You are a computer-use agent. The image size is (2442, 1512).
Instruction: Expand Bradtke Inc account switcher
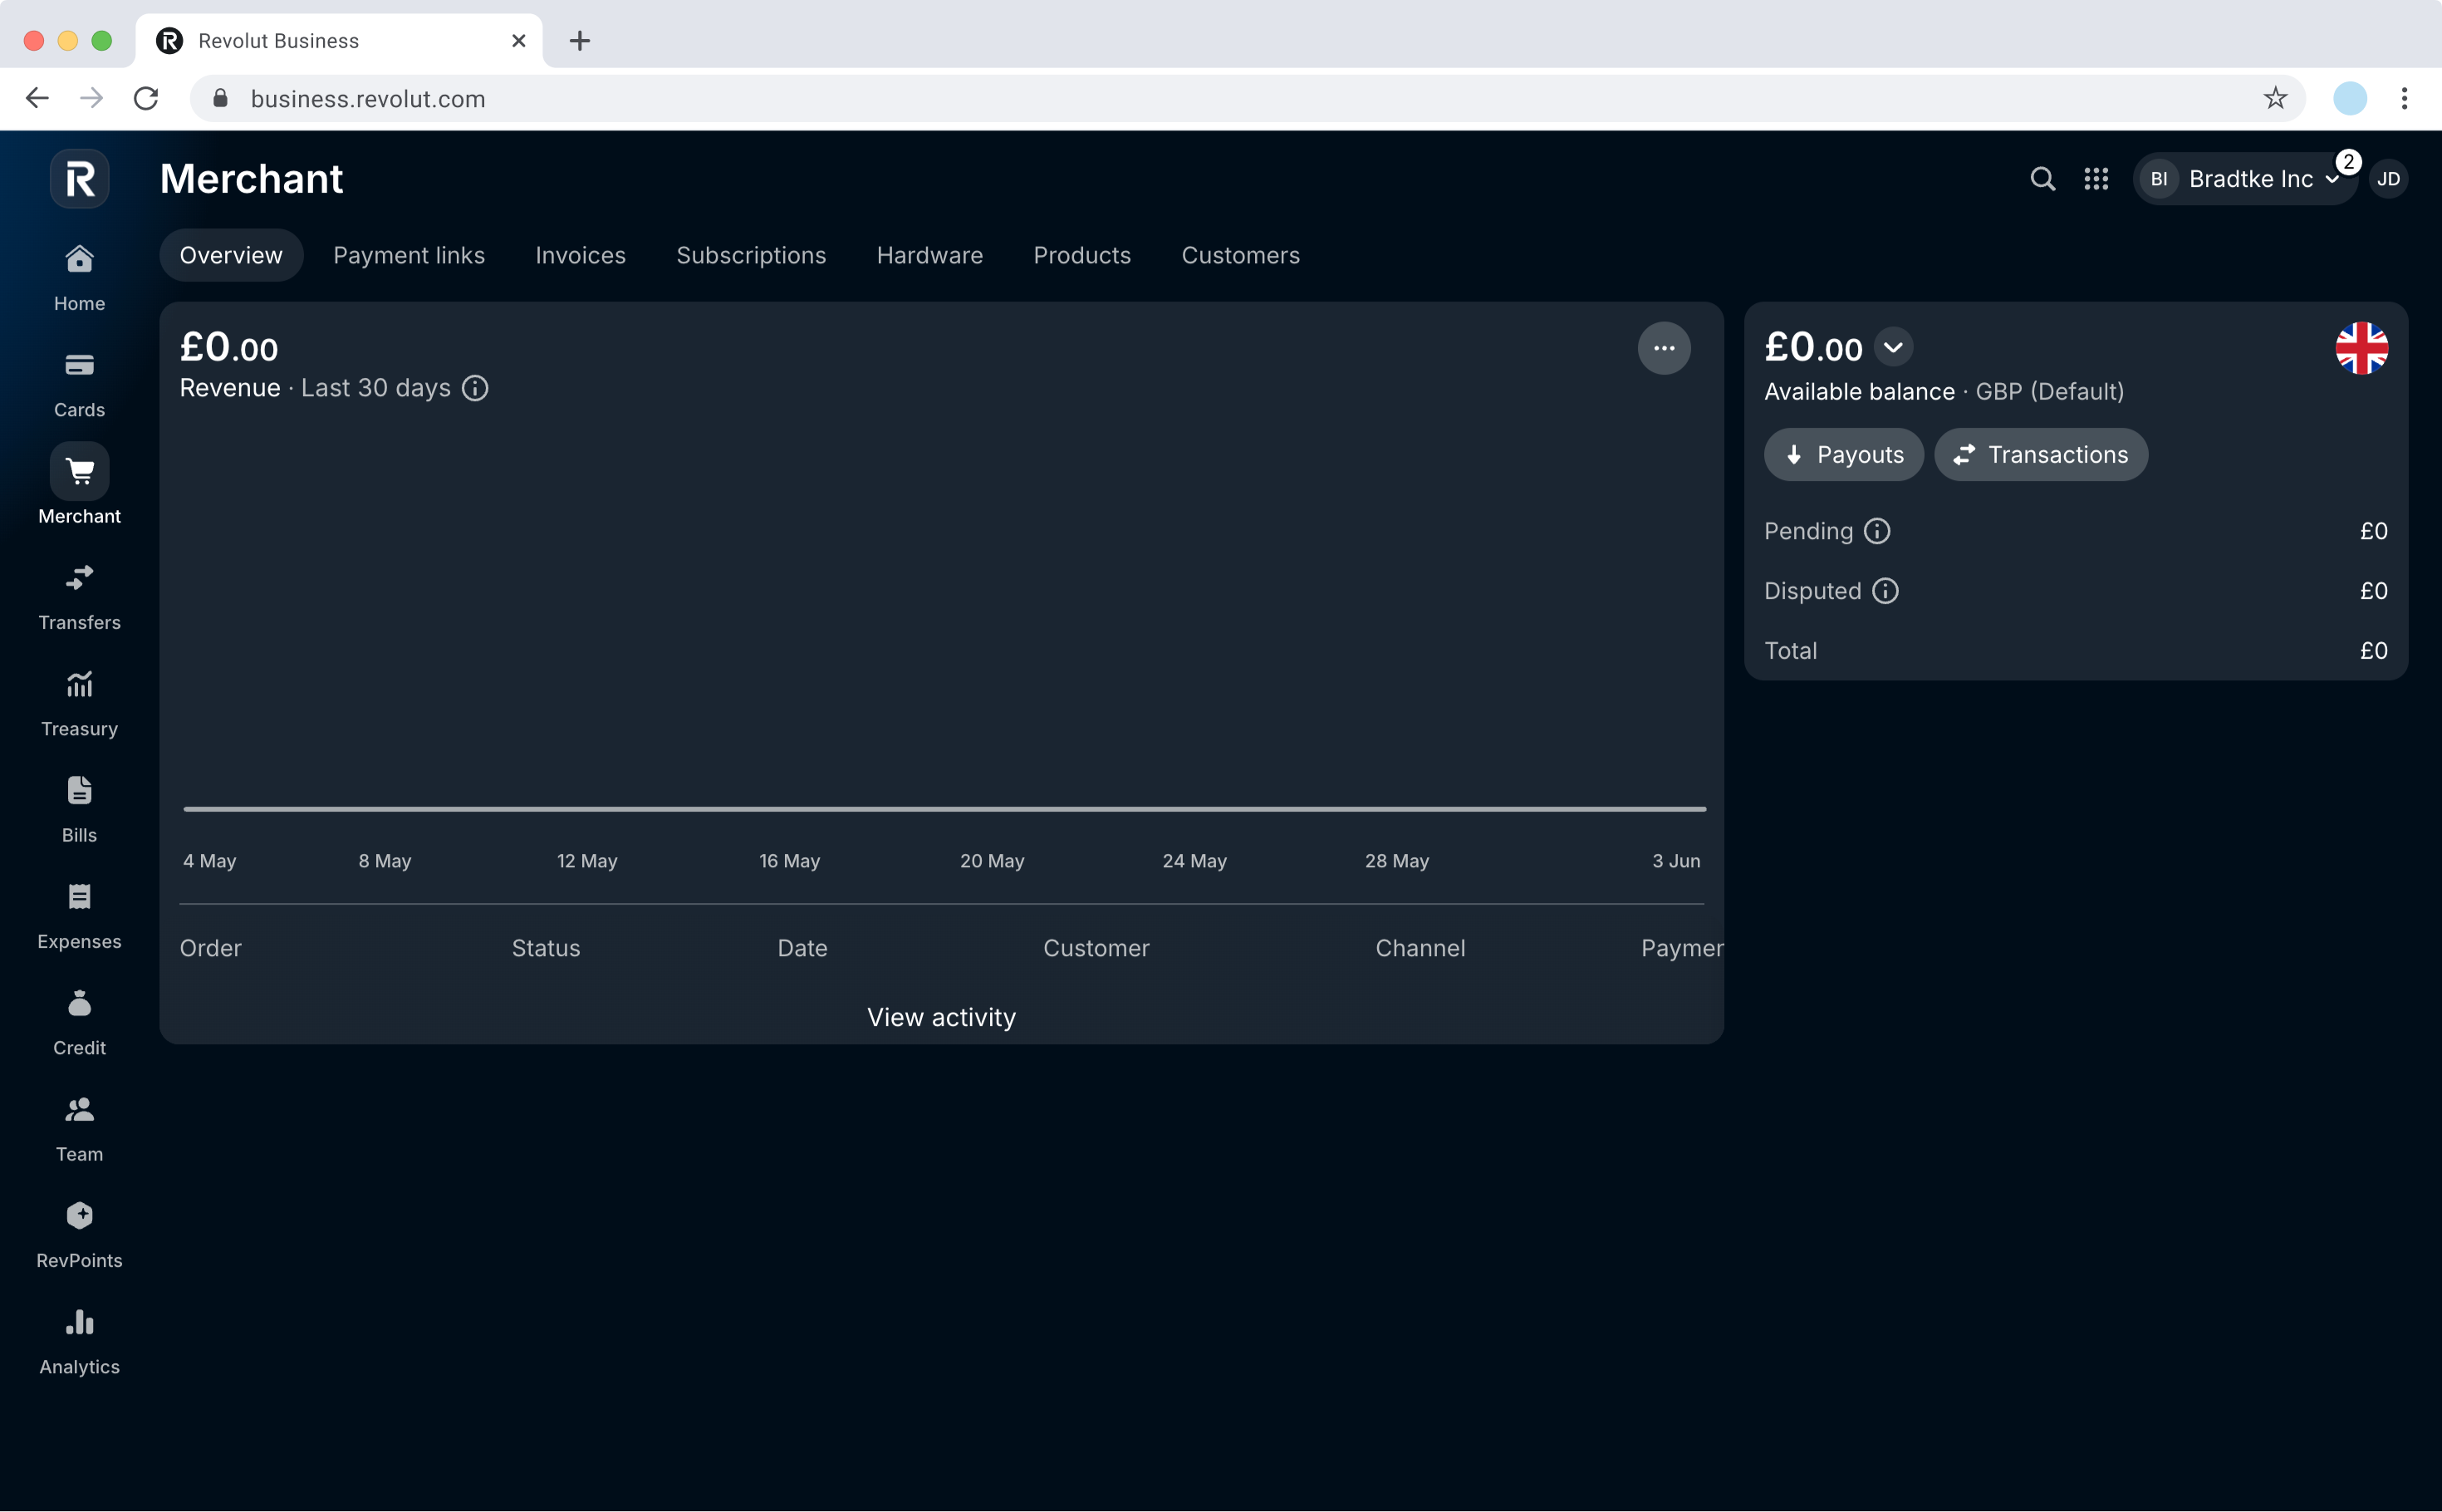tap(2245, 179)
